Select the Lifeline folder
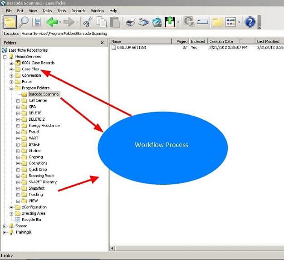 click(34, 151)
